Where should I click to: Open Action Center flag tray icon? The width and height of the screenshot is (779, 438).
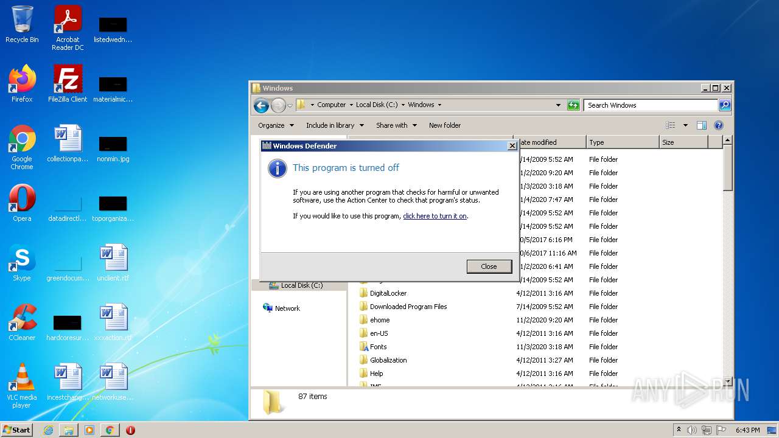click(x=722, y=430)
